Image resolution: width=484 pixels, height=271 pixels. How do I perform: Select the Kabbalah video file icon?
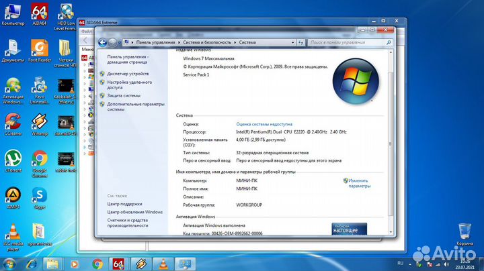(65, 91)
